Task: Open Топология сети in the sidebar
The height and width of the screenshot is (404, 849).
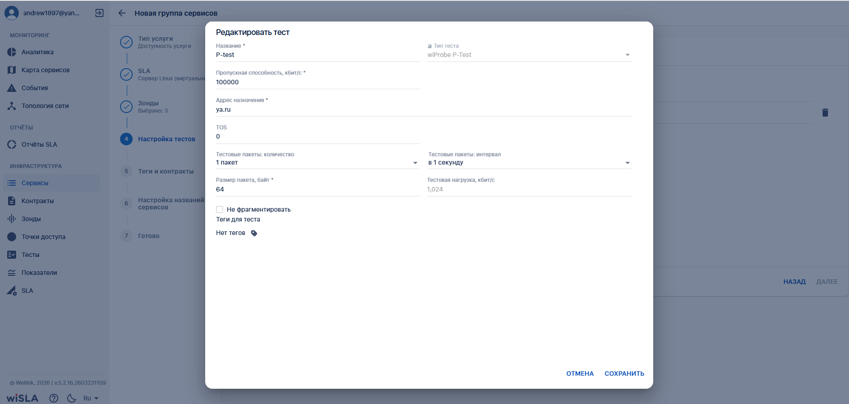Action: [45, 106]
